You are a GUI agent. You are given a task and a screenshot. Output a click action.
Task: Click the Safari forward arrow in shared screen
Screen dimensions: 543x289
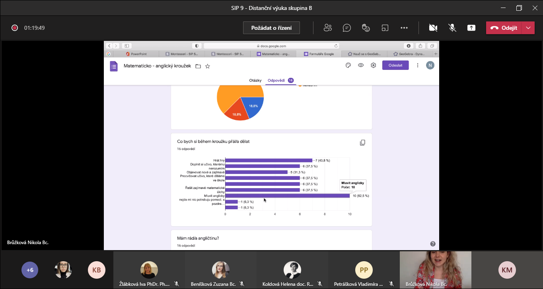[116, 46]
